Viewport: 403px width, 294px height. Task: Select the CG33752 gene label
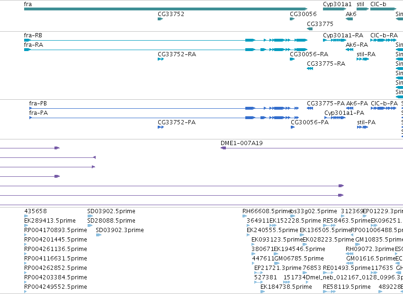[171, 14]
